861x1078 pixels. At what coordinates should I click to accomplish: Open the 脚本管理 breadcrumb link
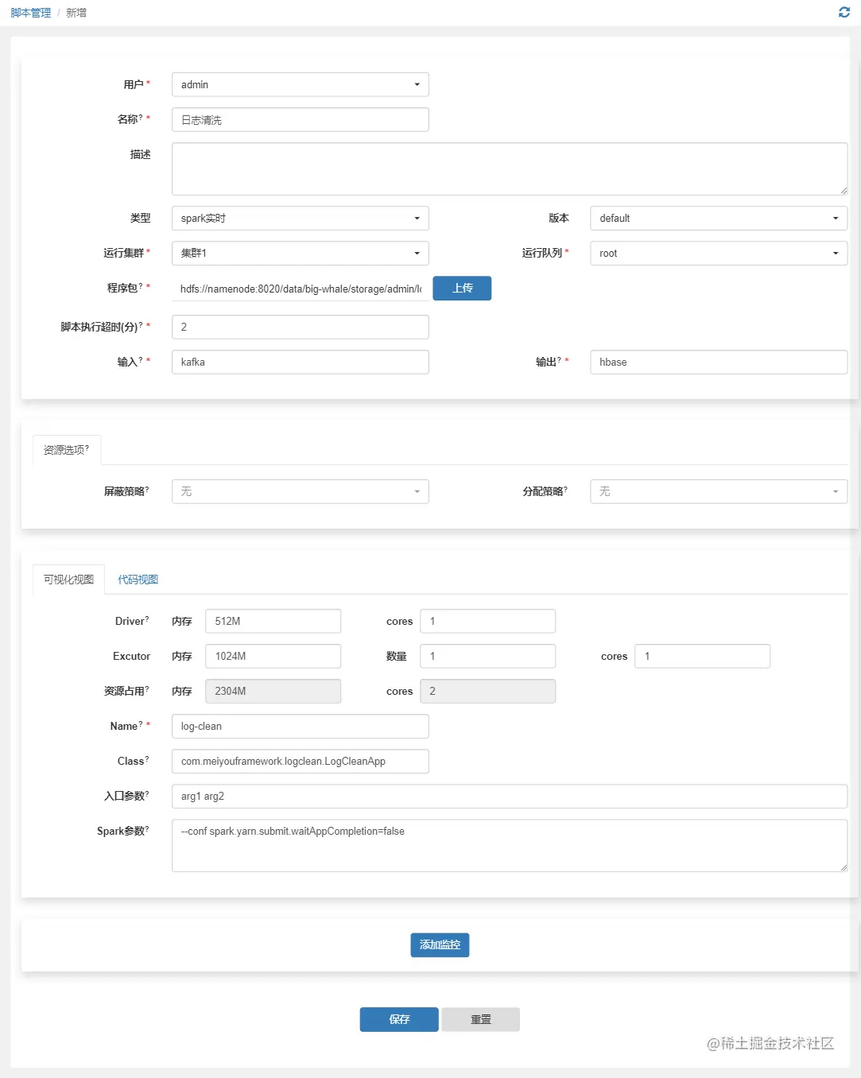tap(30, 13)
